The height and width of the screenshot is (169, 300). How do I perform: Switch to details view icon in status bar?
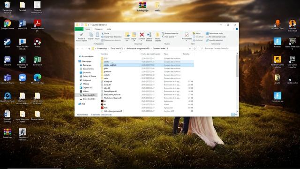[232, 115]
